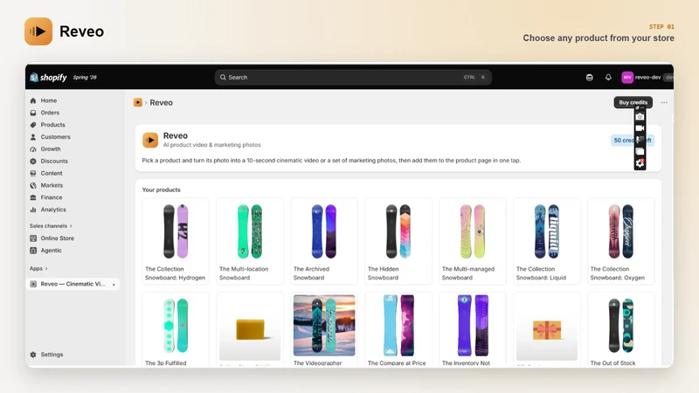Expand the Sales channels section
The height and width of the screenshot is (393, 699).
(x=51, y=226)
